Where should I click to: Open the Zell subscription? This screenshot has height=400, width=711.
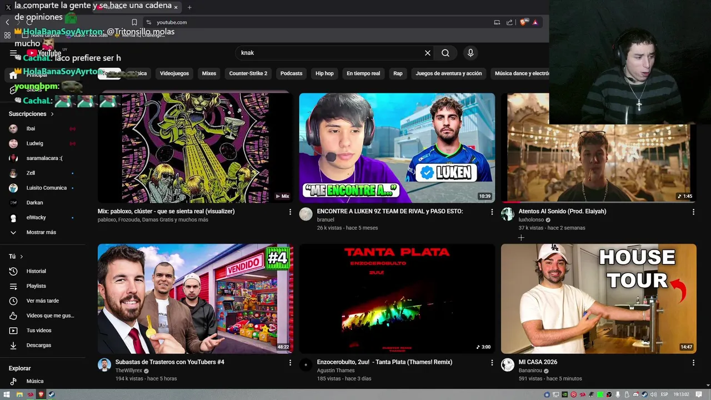[x=42, y=173]
